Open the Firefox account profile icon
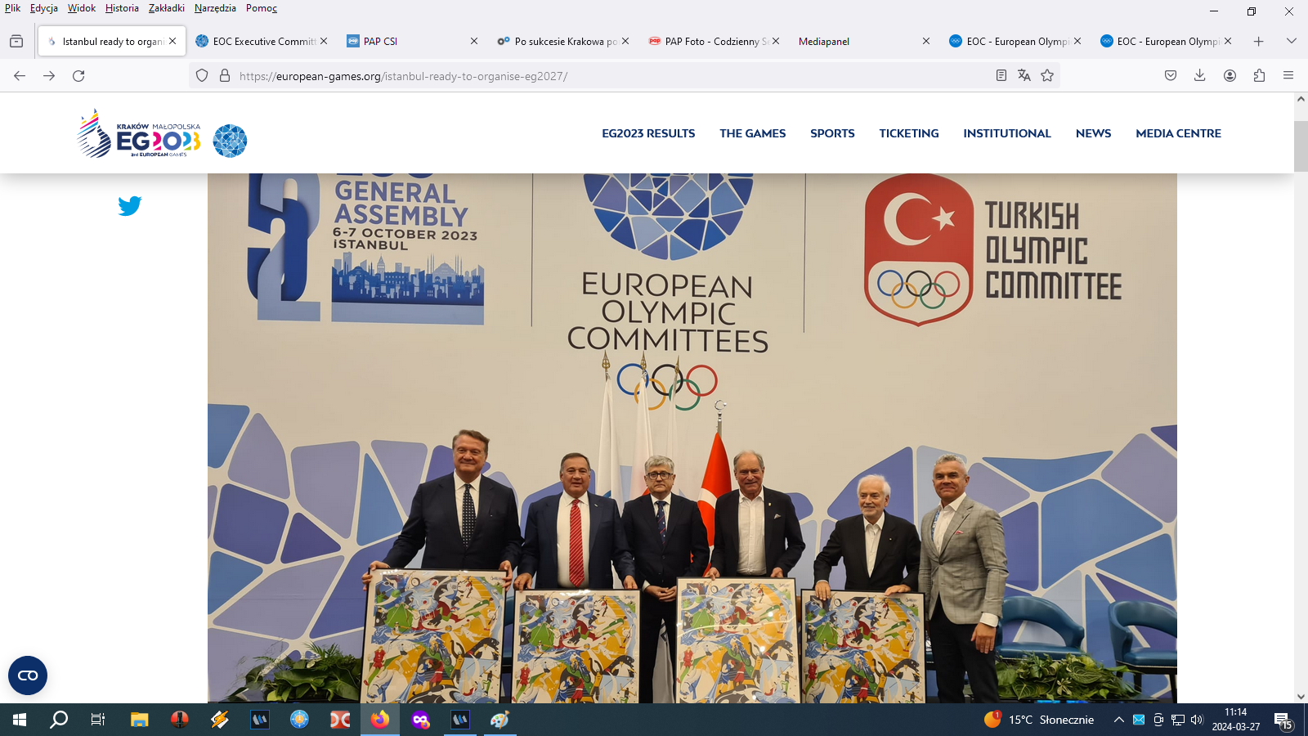Image resolution: width=1308 pixels, height=736 pixels. (1230, 75)
